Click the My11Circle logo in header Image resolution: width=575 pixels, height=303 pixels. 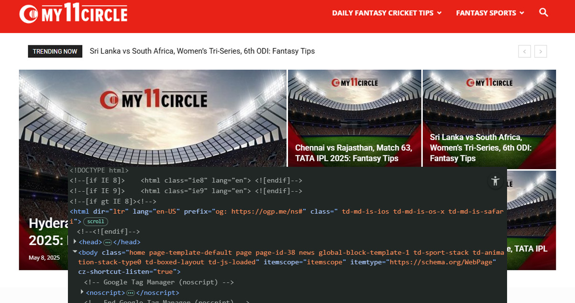coord(73,14)
